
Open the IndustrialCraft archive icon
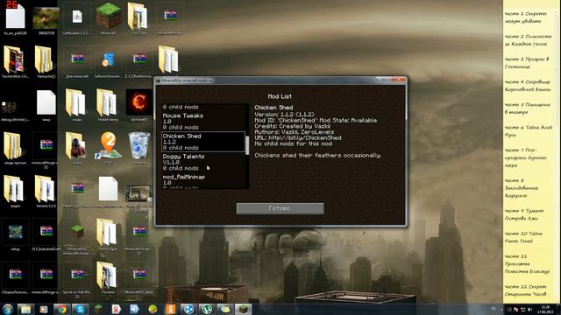pos(46,234)
